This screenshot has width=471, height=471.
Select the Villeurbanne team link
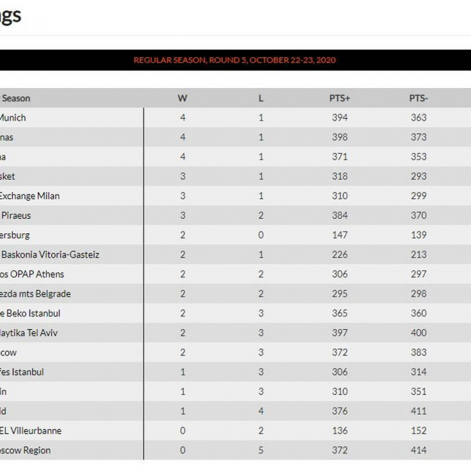coord(31,430)
